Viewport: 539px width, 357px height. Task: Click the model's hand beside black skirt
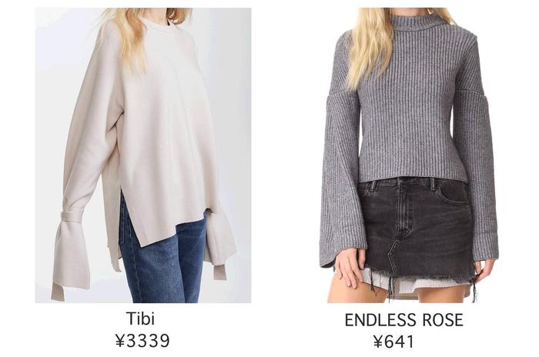[x=349, y=268]
